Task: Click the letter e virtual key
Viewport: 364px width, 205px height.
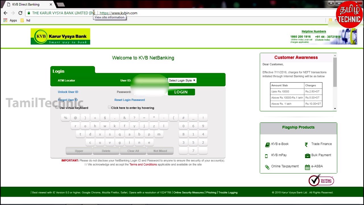Action: (x=149, y=143)
